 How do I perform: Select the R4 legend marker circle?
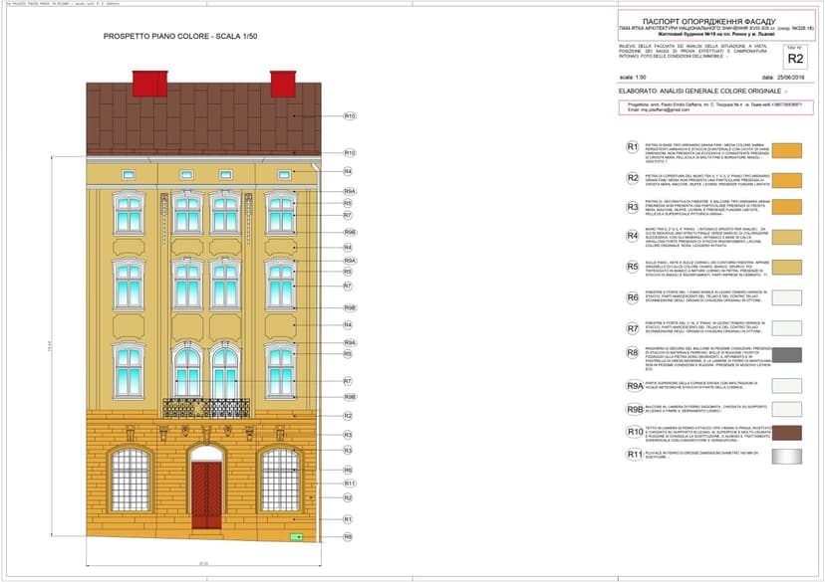(x=633, y=236)
